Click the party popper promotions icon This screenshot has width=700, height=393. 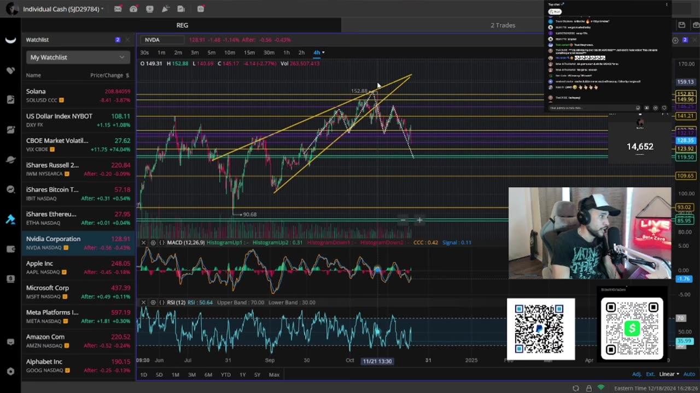pos(165,9)
